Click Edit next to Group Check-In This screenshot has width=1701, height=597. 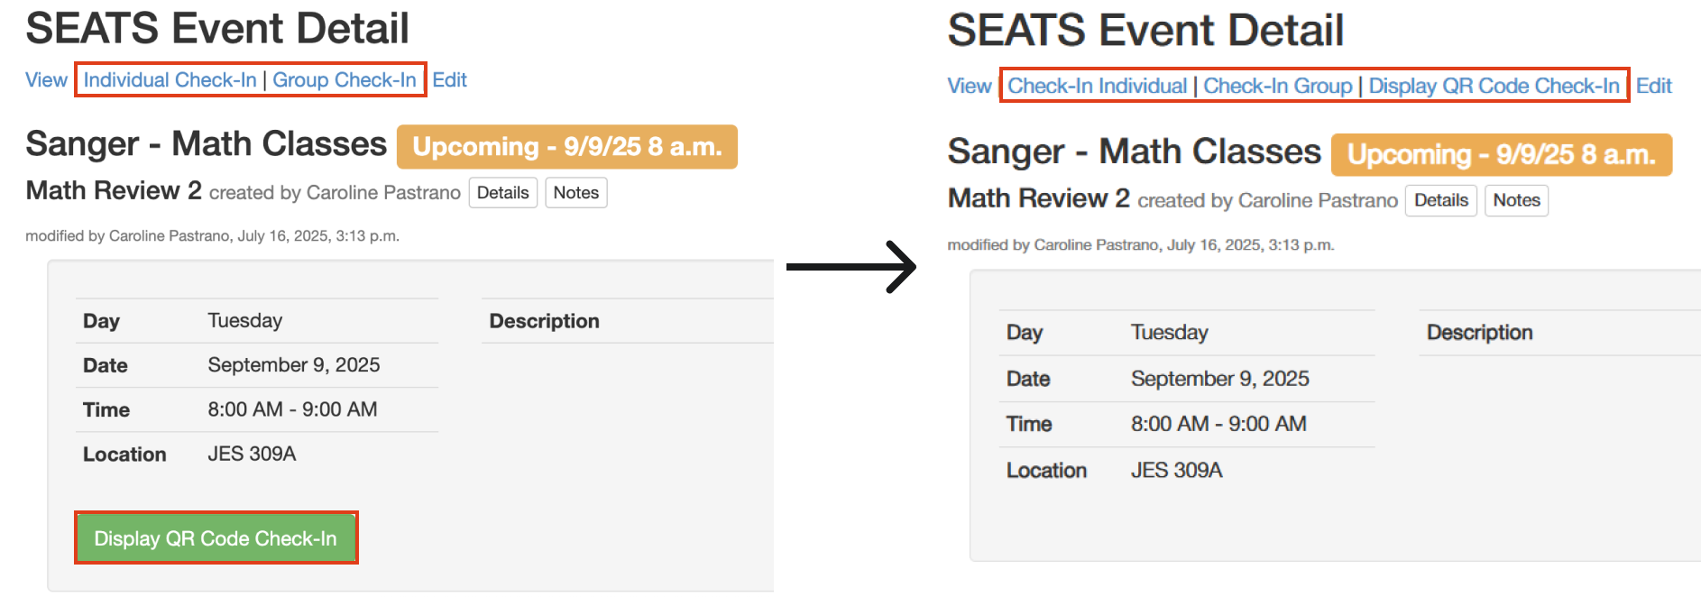coord(449,80)
